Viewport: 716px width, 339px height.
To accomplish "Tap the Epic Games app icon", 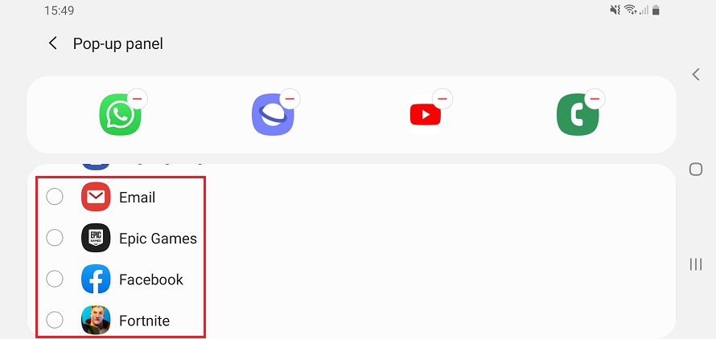I will 96,238.
